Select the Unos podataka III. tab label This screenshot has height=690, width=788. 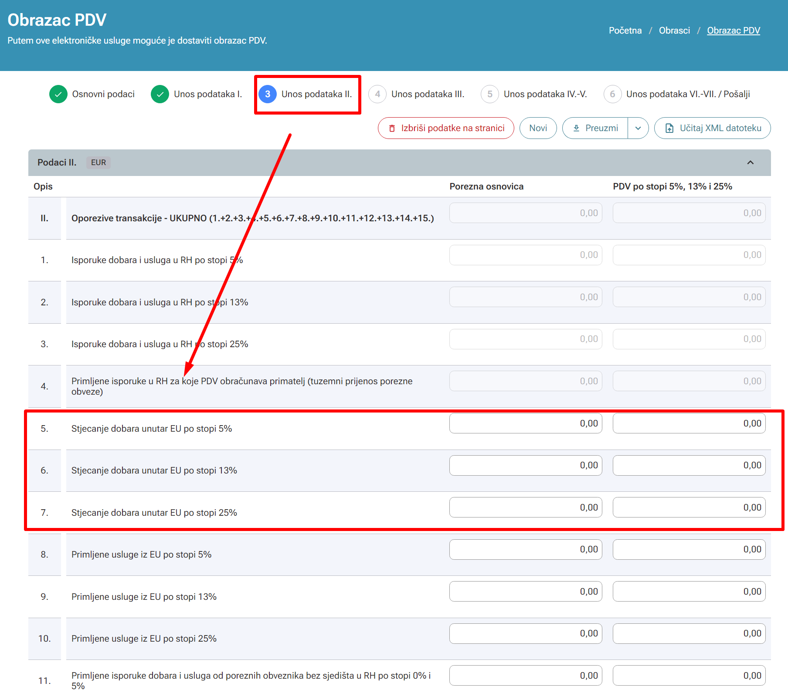[428, 94]
